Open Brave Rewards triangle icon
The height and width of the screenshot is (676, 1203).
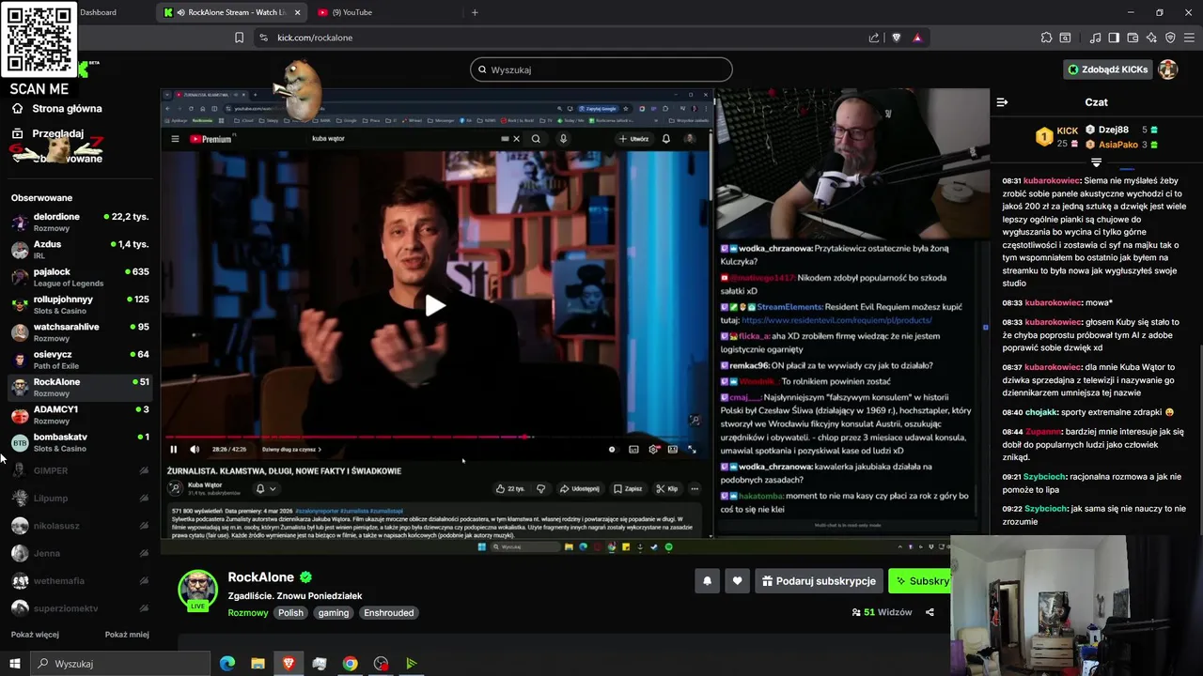click(917, 38)
